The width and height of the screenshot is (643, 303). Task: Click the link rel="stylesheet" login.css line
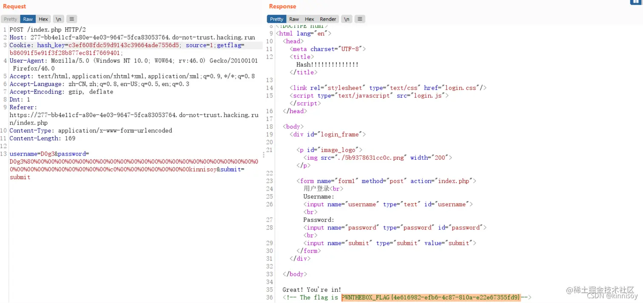[388, 88]
